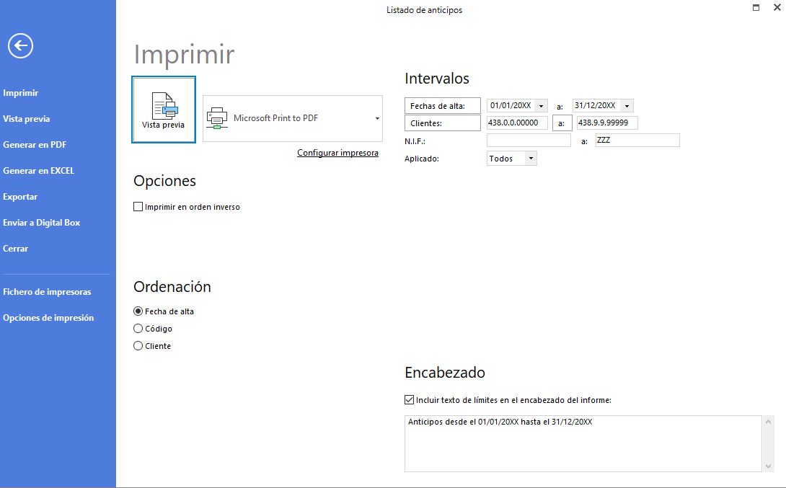Image resolution: width=786 pixels, height=488 pixels.
Task: Click the Microsoft Print to PDF printer name
Action: coord(275,118)
